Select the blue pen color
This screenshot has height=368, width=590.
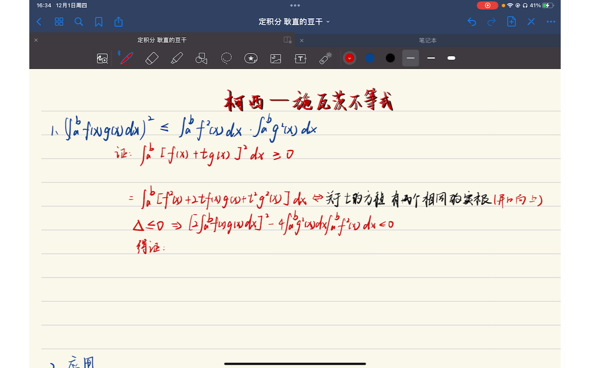coord(370,58)
